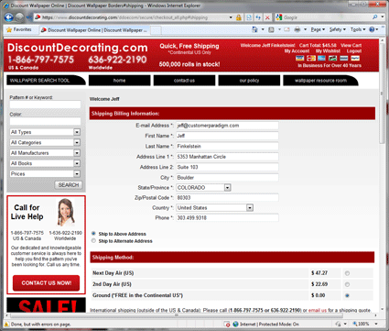Click the browser Forward arrow button
This screenshot has height=331, width=389.
[x=20, y=17]
